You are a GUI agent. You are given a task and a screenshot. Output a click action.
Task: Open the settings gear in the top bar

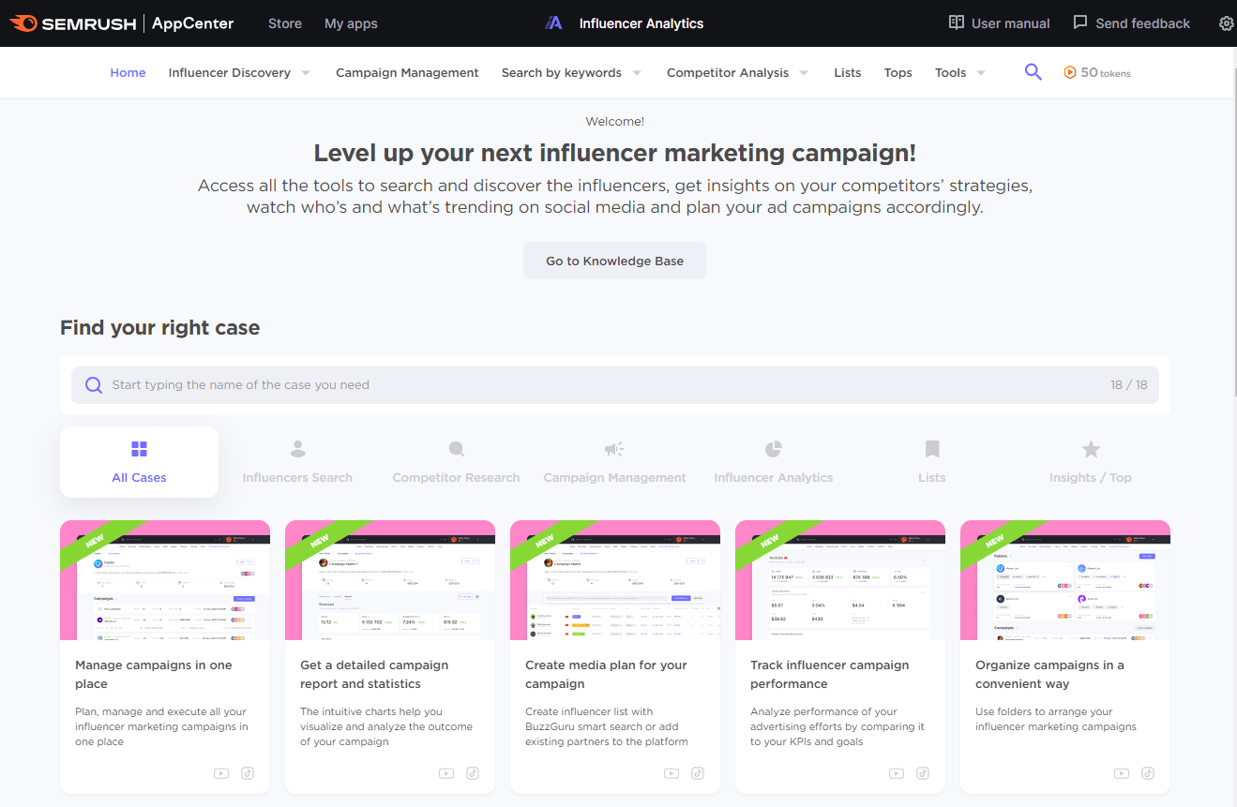coord(1226,23)
